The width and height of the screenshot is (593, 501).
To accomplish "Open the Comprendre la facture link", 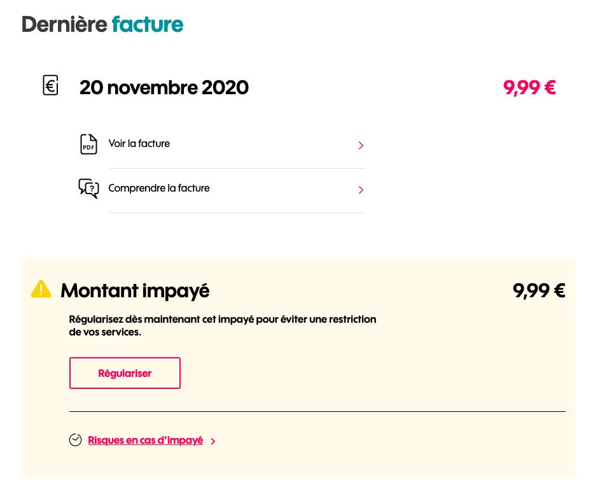I will pyautogui.click(x=159, y=188).
